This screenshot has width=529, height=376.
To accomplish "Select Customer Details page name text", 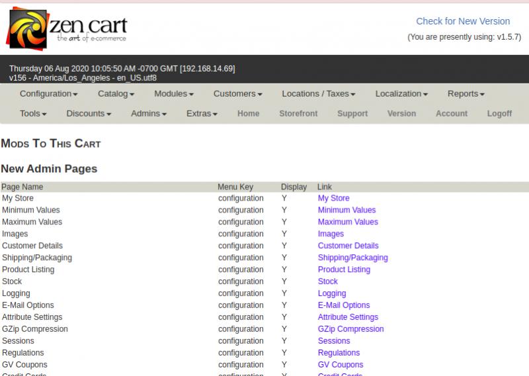I will click(x=32, y=246).
